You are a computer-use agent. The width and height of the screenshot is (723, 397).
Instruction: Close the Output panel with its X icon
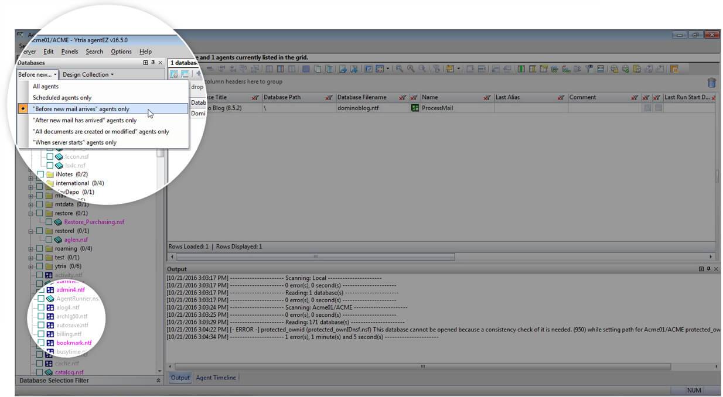(x=715, y=269)
